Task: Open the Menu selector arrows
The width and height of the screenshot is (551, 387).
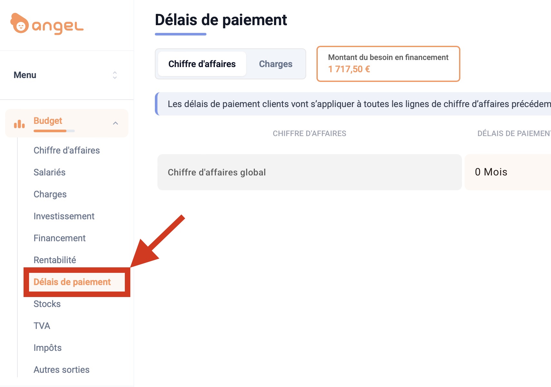Action: [x=115, y=75]
